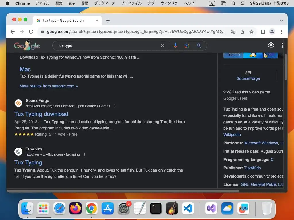Image resolution: width=294 pixels, height=220 pixels.
Task: Open Google apps dots menu
Action: pyautogui.click(x=283, y=45)
